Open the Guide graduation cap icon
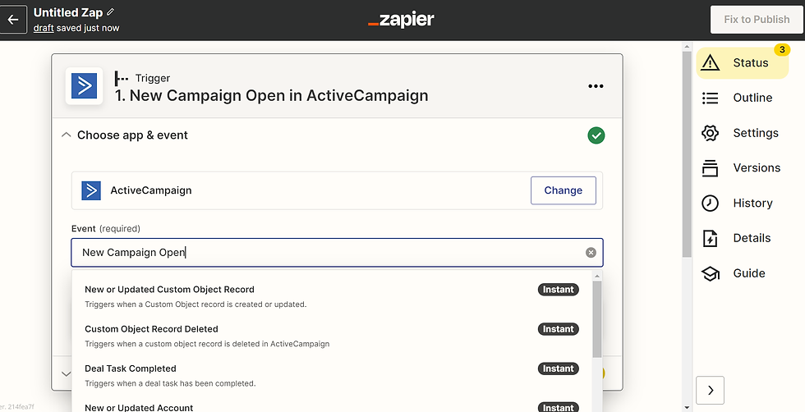805x412 pixels. 710,273
